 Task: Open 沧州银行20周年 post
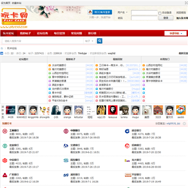61,89
